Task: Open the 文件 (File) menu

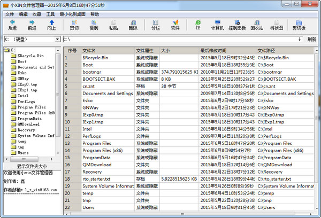Action: click(9, 14)
